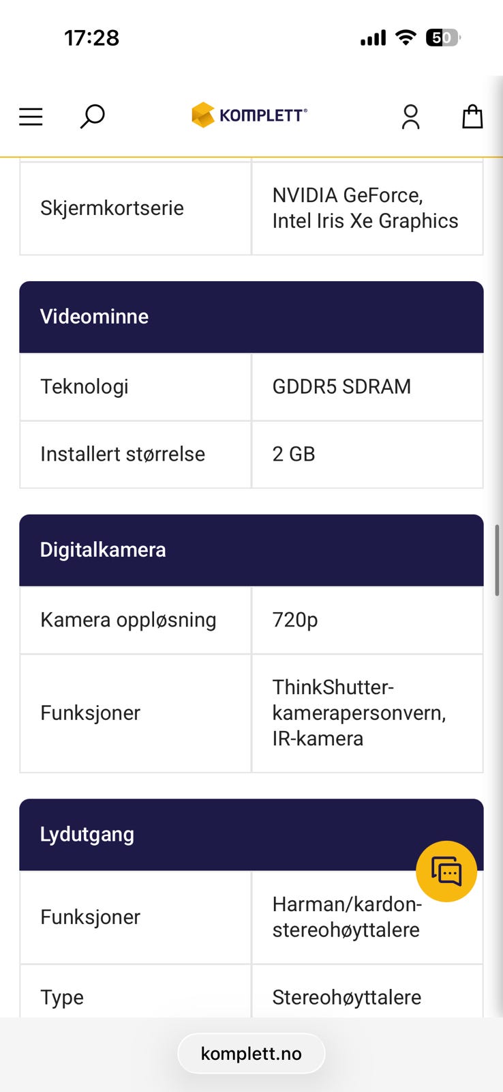Tap the search magnifier icon

point(92,117)
